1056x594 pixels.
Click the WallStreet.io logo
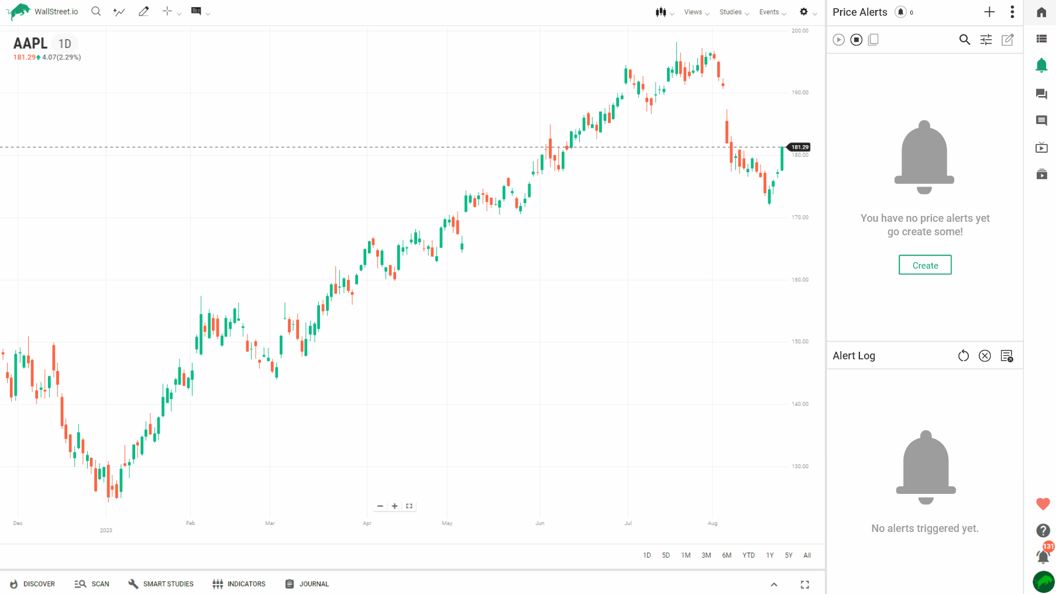[x=42, y=11]
